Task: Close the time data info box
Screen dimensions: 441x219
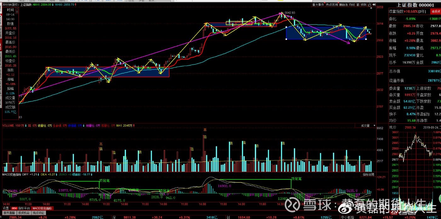Action: [x=17, y=8]
